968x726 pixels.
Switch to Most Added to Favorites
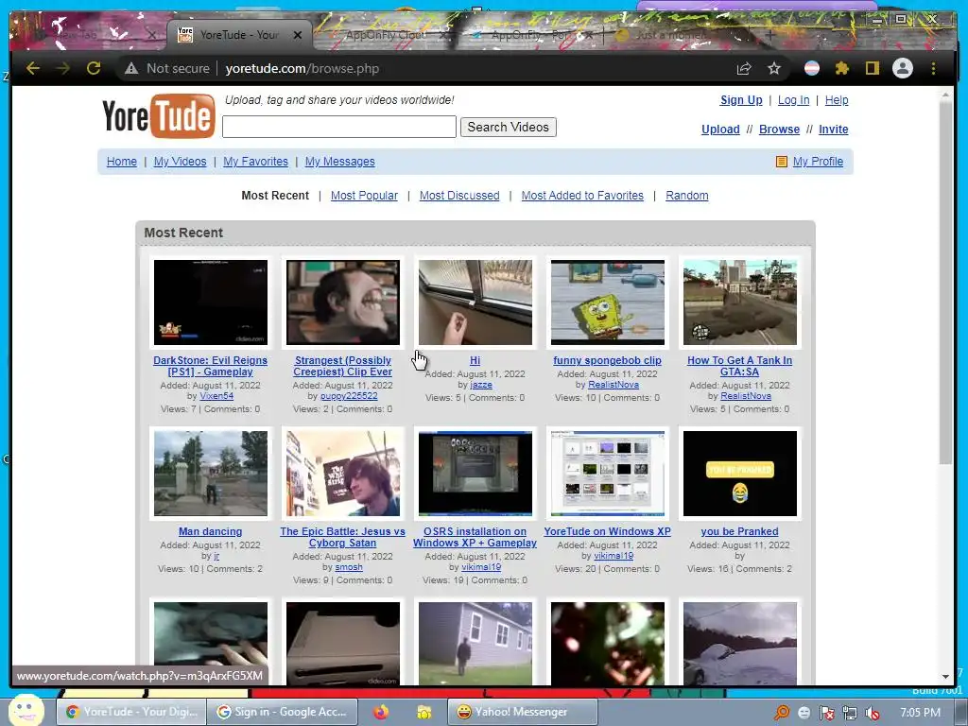point(582,195)
